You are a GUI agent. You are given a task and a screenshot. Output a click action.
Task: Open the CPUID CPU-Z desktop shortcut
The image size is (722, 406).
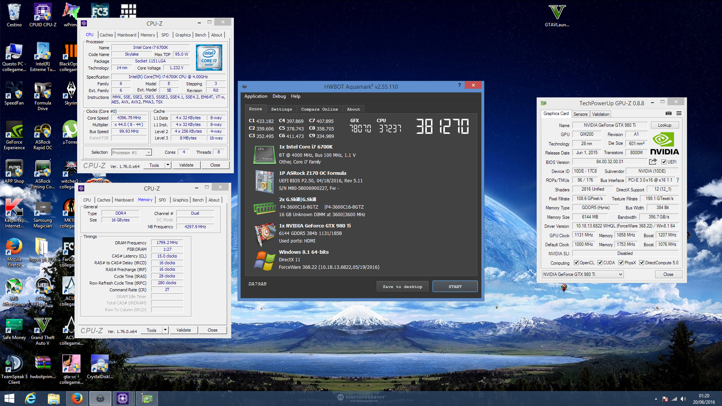click(x=43, y=15)
